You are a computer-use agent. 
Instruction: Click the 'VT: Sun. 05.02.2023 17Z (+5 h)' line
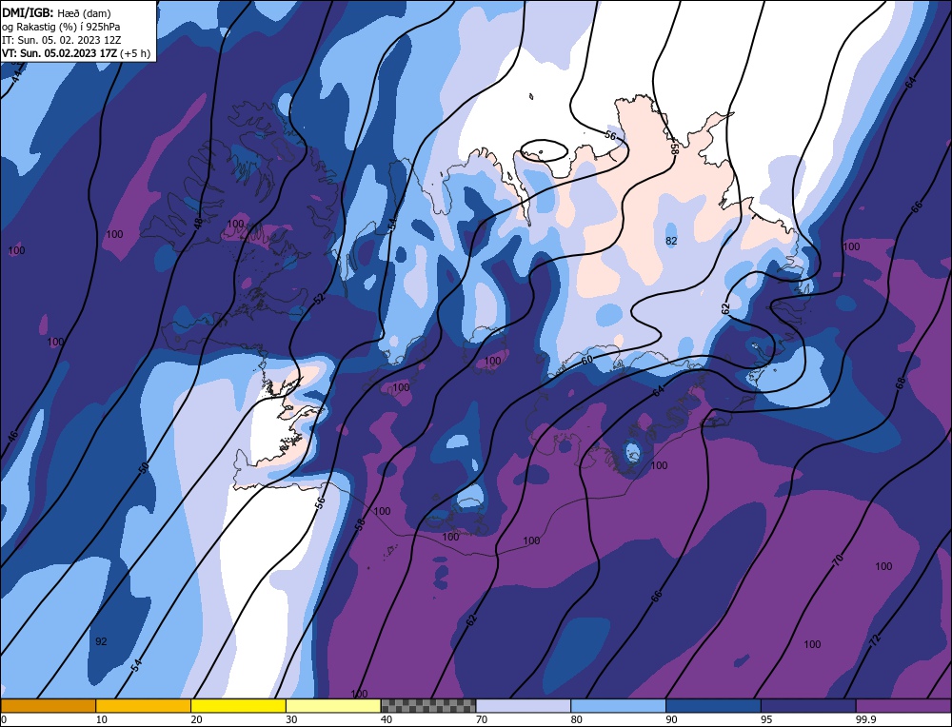click(x=76, y=53)
